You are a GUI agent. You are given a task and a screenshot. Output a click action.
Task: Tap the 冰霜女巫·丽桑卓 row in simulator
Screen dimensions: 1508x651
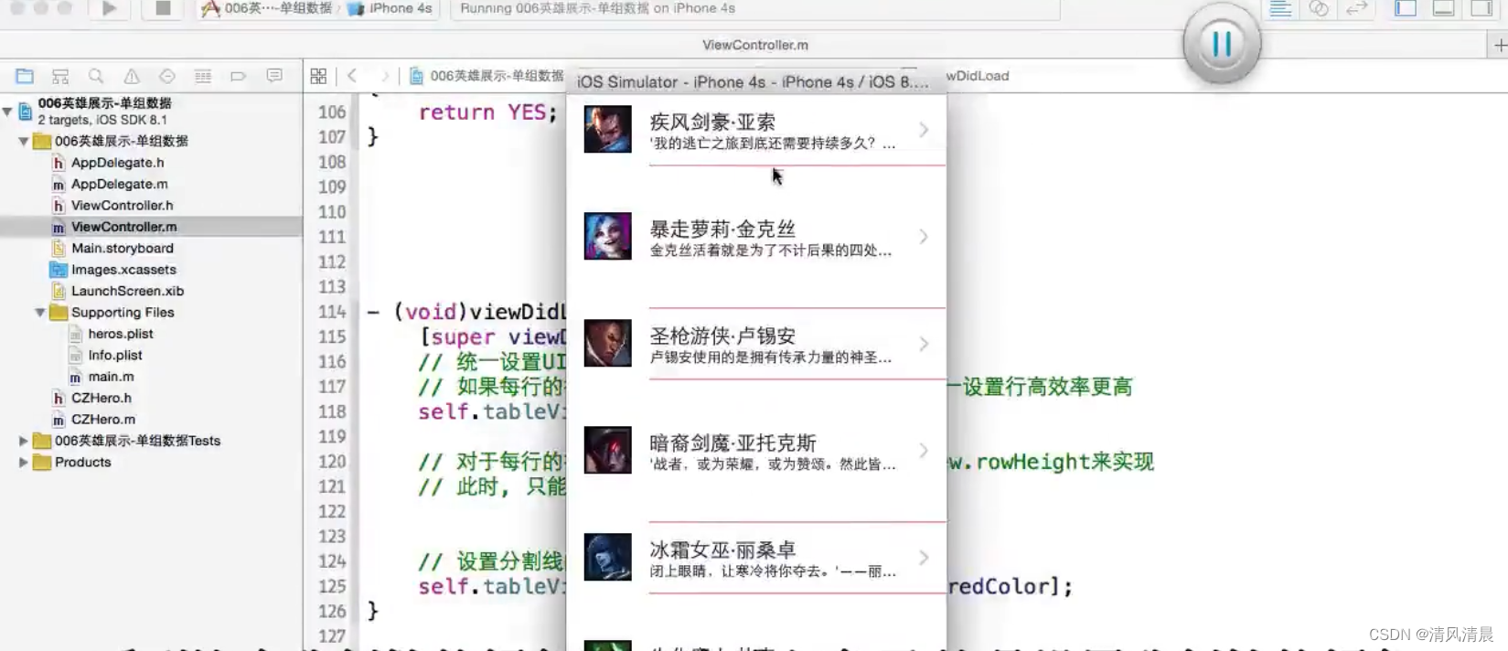click(756, 558)
